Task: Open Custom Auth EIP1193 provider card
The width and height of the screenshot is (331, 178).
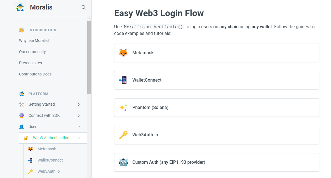Action: 217,162
